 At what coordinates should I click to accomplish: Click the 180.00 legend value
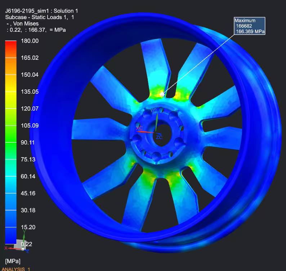pyautogui.click(x=30, y=41)
